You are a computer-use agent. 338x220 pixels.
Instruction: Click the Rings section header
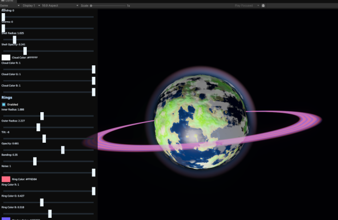click(x=7, y=97)
